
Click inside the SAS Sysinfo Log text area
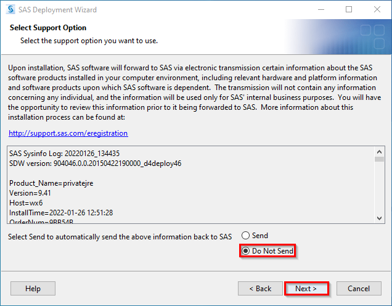pos(191,184)
